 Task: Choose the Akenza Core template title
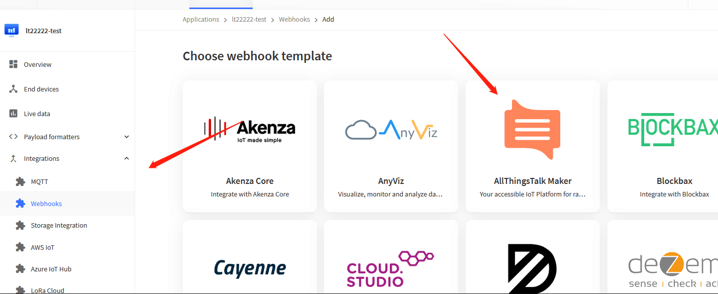[x=250, y=181]
